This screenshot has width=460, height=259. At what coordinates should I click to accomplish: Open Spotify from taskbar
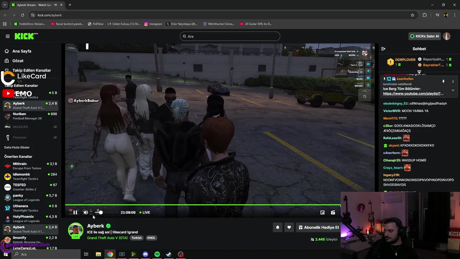click(x=157, y=254)
